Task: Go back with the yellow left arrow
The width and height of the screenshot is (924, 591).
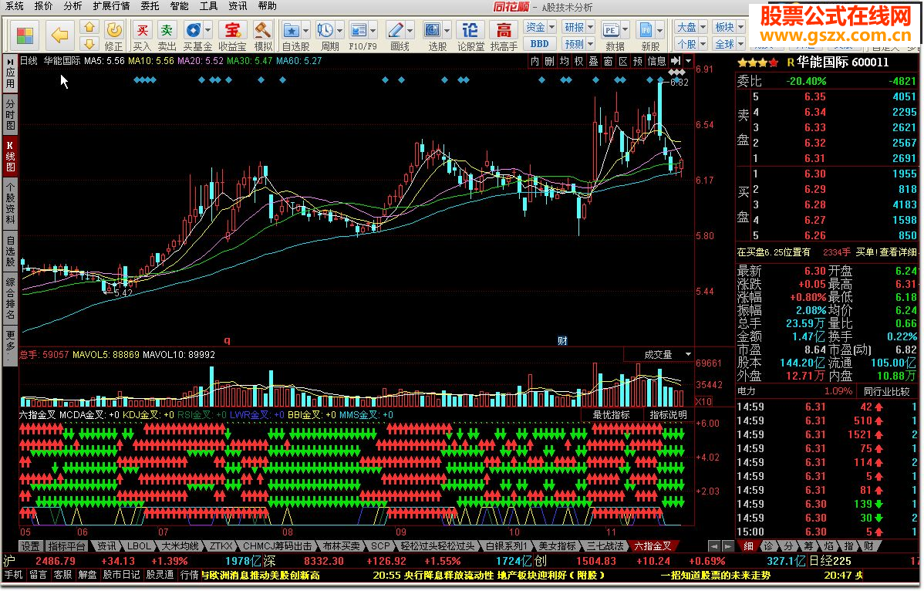Action: click(x=60, y=35)
